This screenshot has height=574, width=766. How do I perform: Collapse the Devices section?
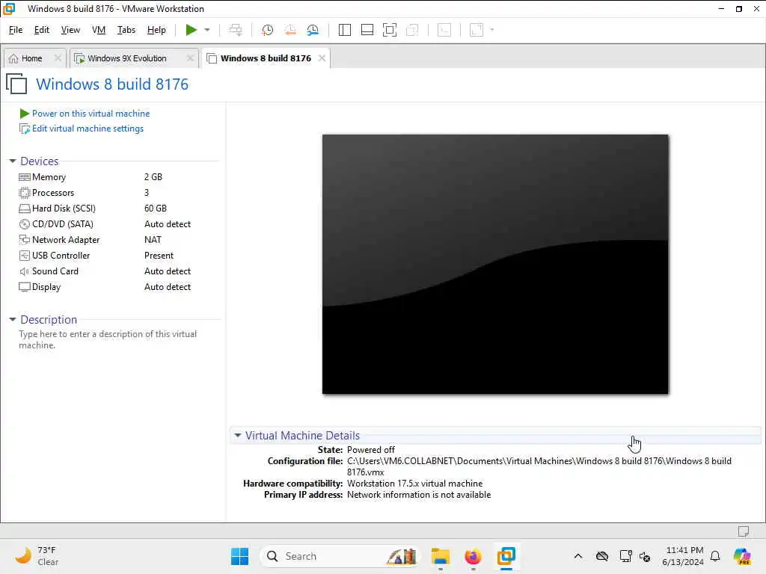coord(13,161)
